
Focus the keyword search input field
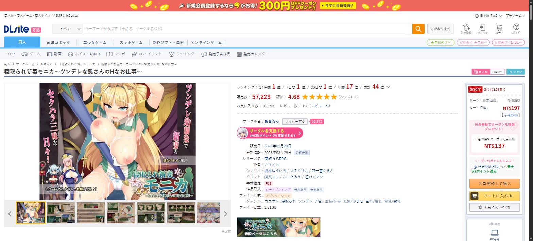(247, 29)
